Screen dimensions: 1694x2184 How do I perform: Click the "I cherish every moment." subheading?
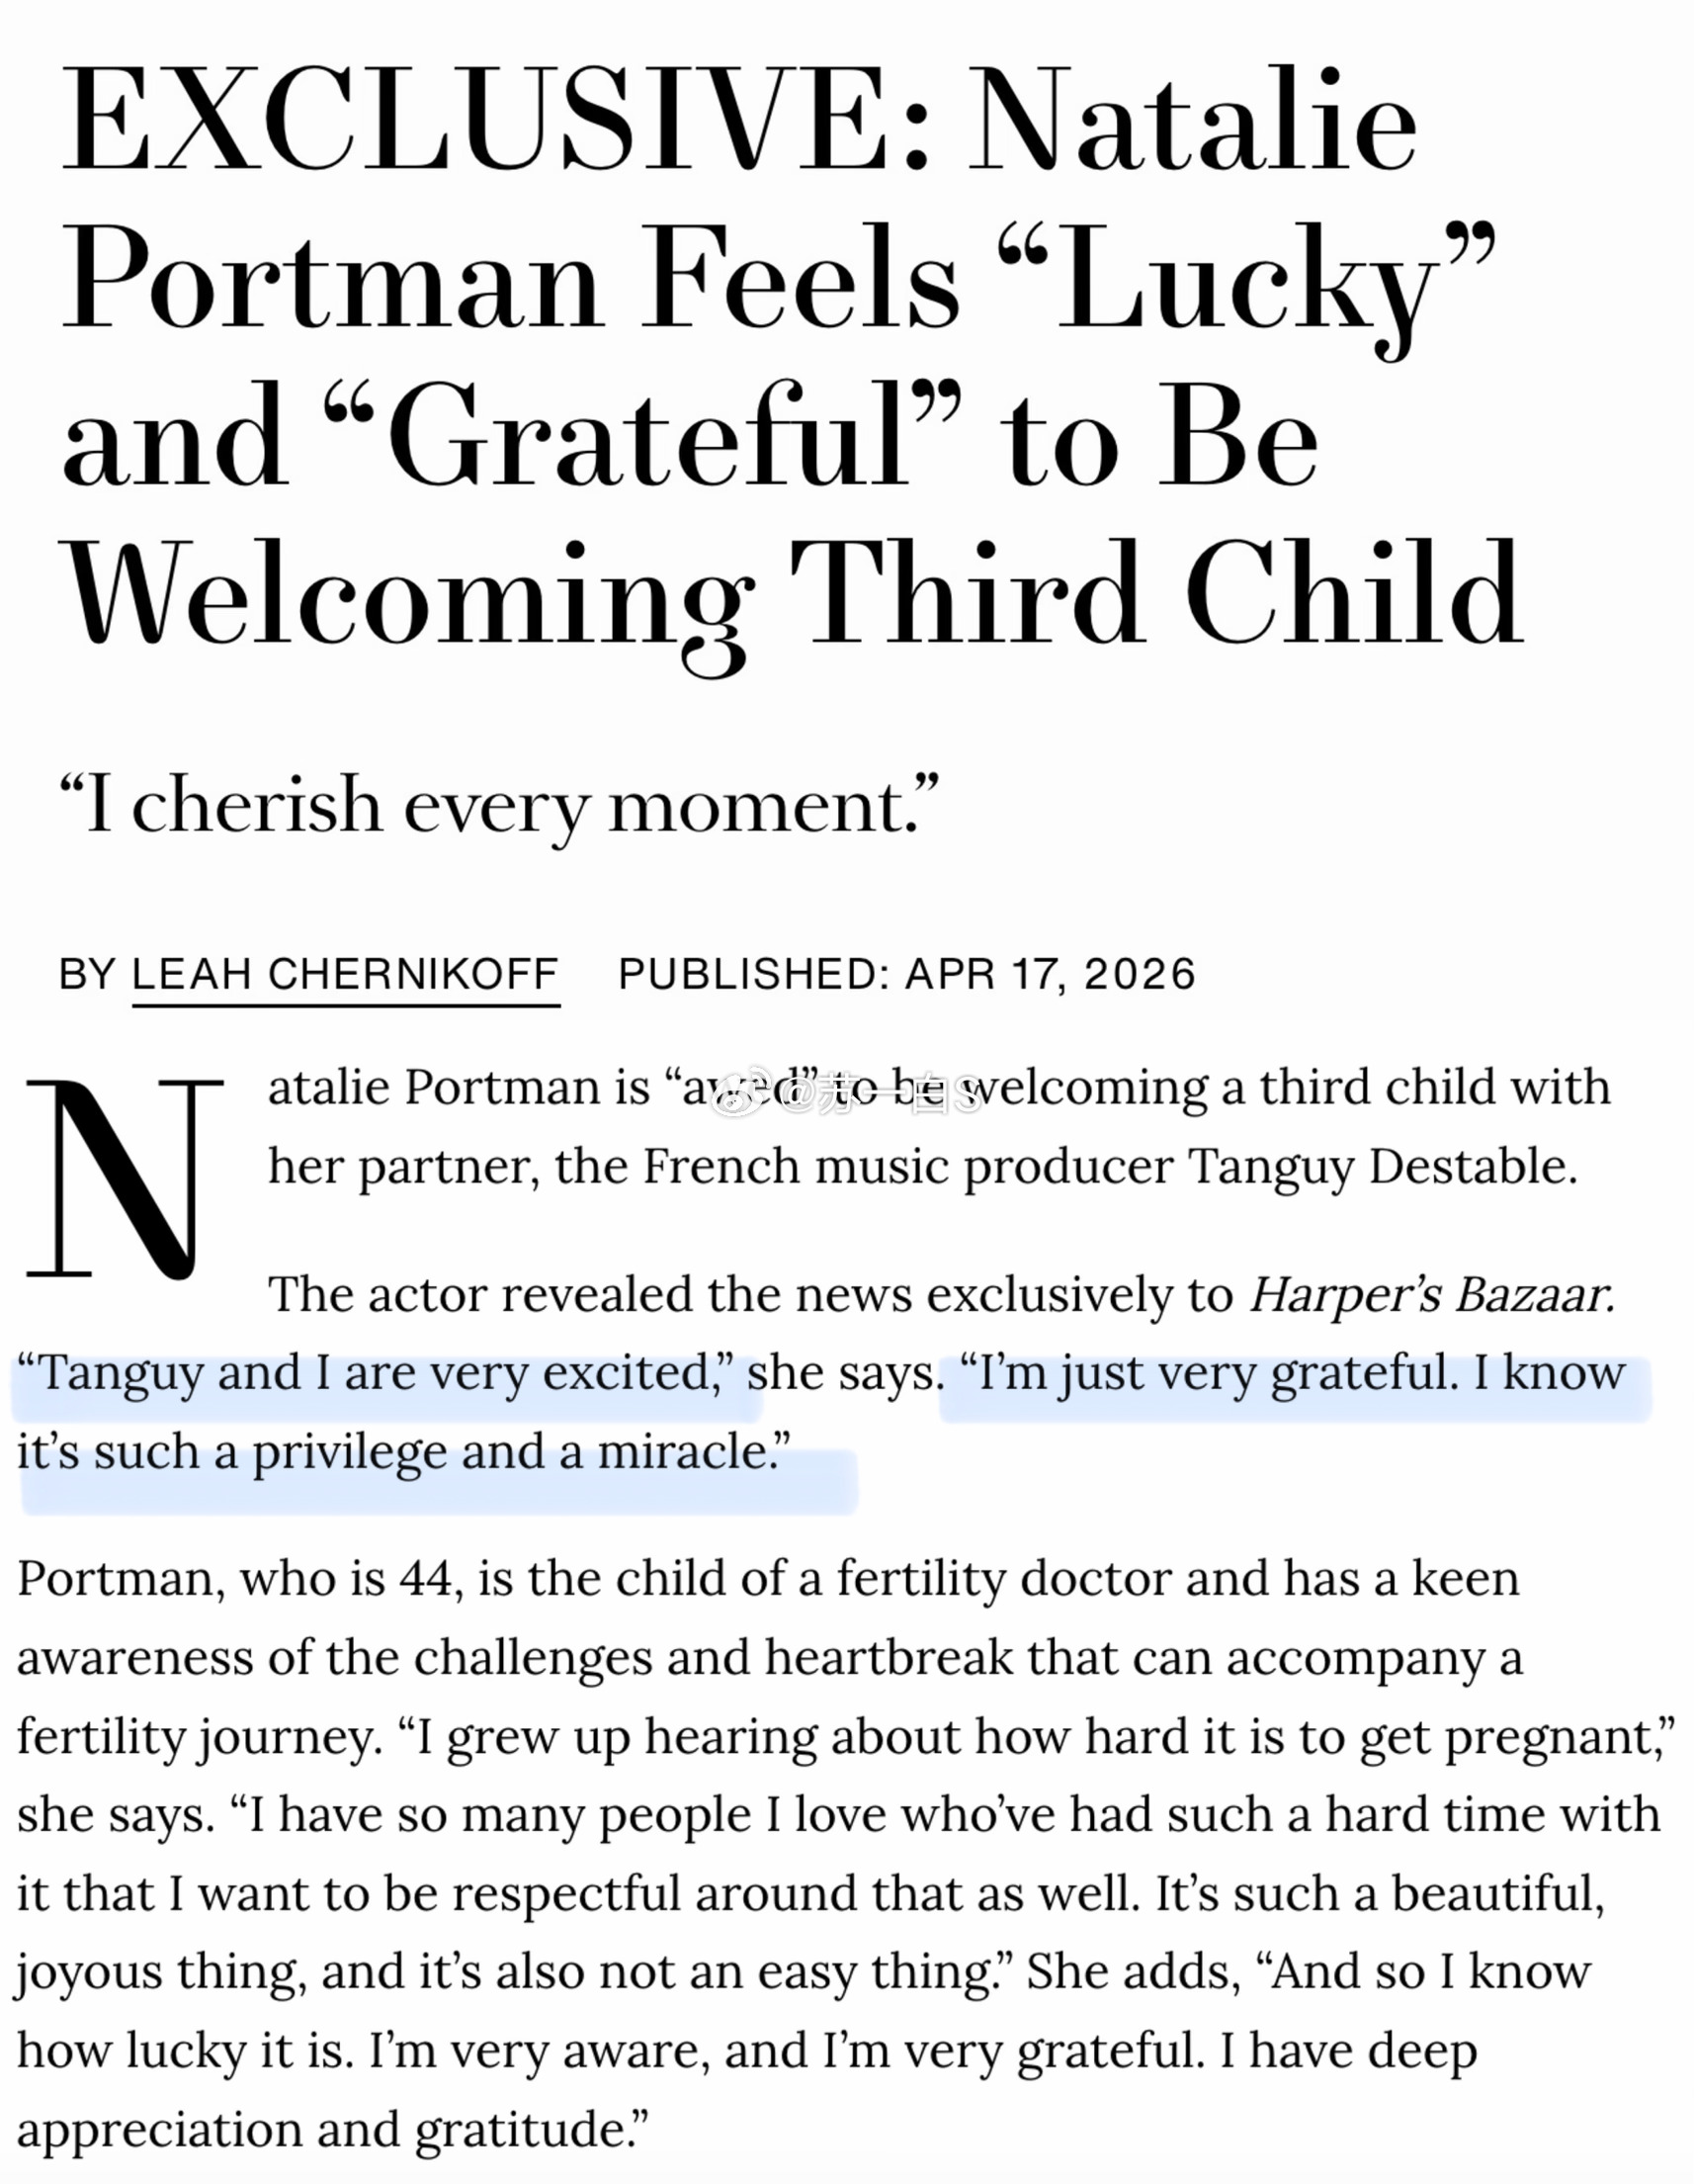click(499, 806)
